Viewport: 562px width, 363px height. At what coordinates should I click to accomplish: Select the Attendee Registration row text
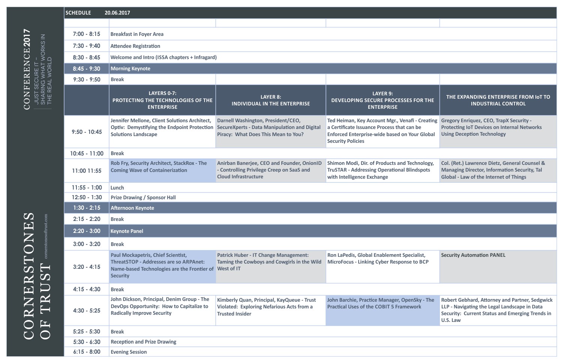coord(135,46)
